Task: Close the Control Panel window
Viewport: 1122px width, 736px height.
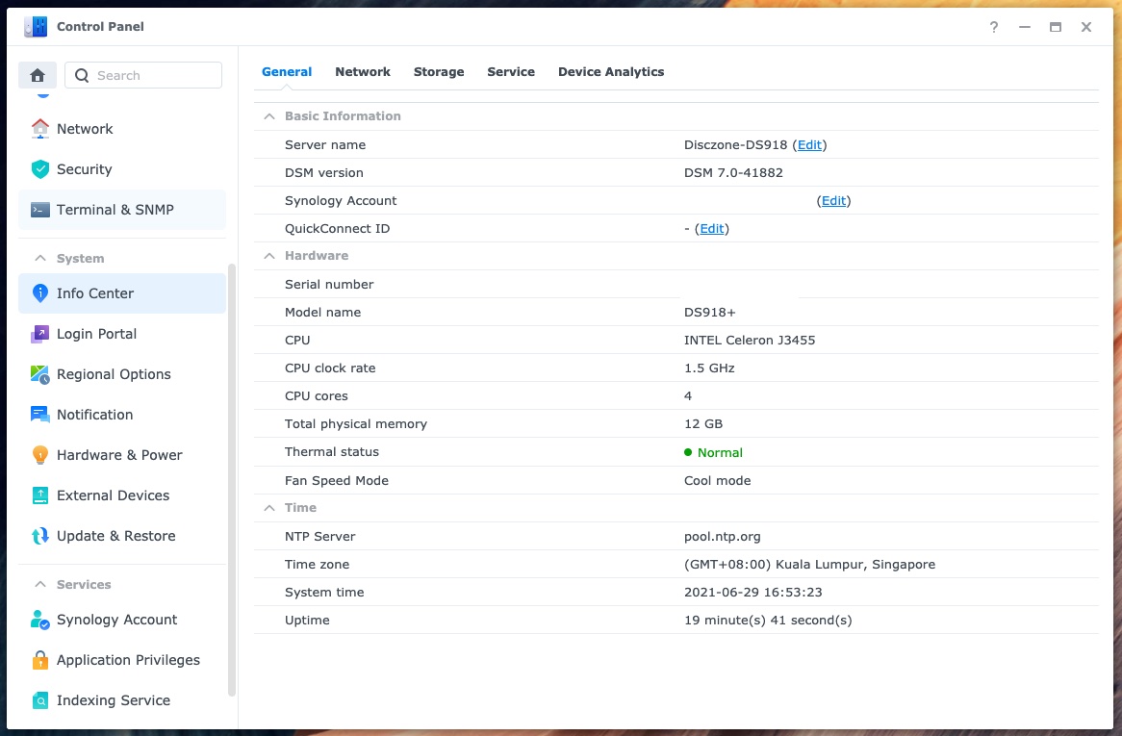Action: 1086,27
